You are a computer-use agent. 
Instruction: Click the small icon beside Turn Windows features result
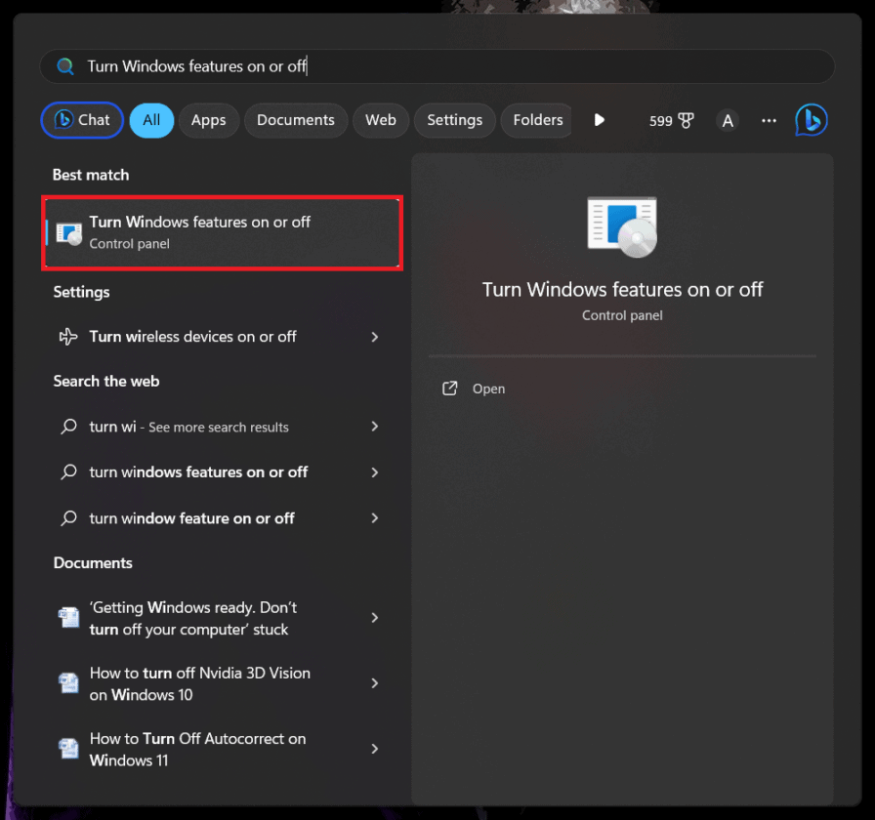pos(67,232)
